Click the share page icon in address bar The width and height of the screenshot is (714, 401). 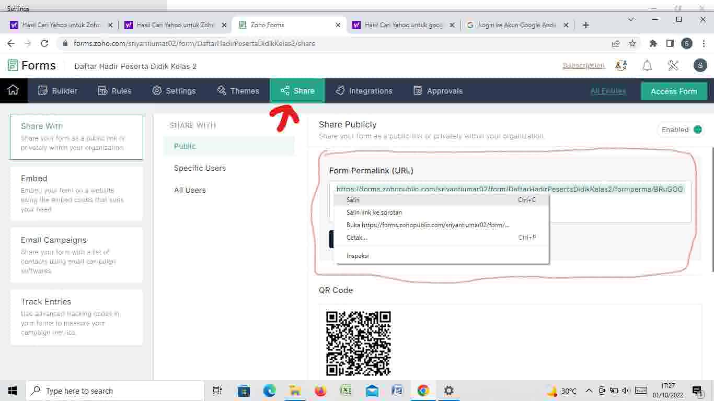[616, 43]
